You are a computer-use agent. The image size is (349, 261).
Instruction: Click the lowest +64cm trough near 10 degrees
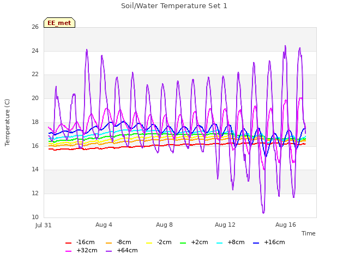263,213
